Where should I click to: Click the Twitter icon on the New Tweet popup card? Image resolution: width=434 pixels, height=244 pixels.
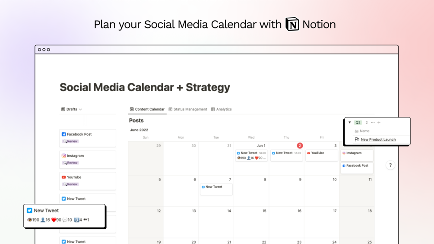click(x=29, y=211)
